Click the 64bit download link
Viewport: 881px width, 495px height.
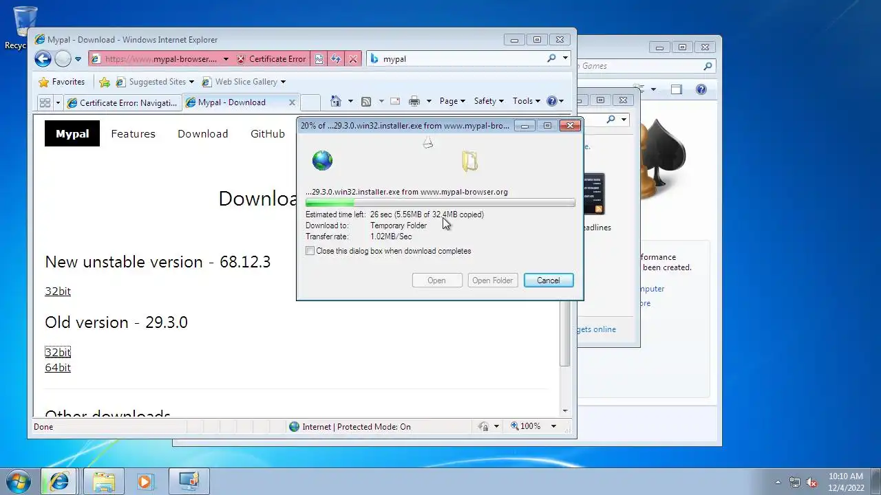[x=58, y=368]
